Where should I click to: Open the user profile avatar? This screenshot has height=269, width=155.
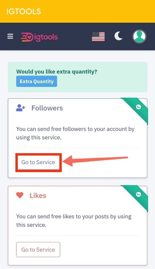pyautogui.click(x=139, y=36)
